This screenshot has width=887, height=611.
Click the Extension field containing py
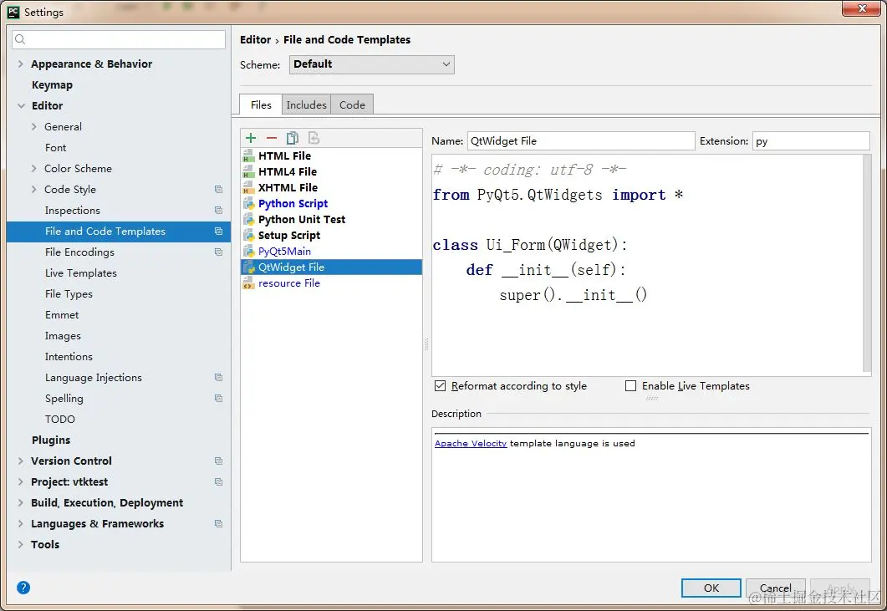(811, 141)
